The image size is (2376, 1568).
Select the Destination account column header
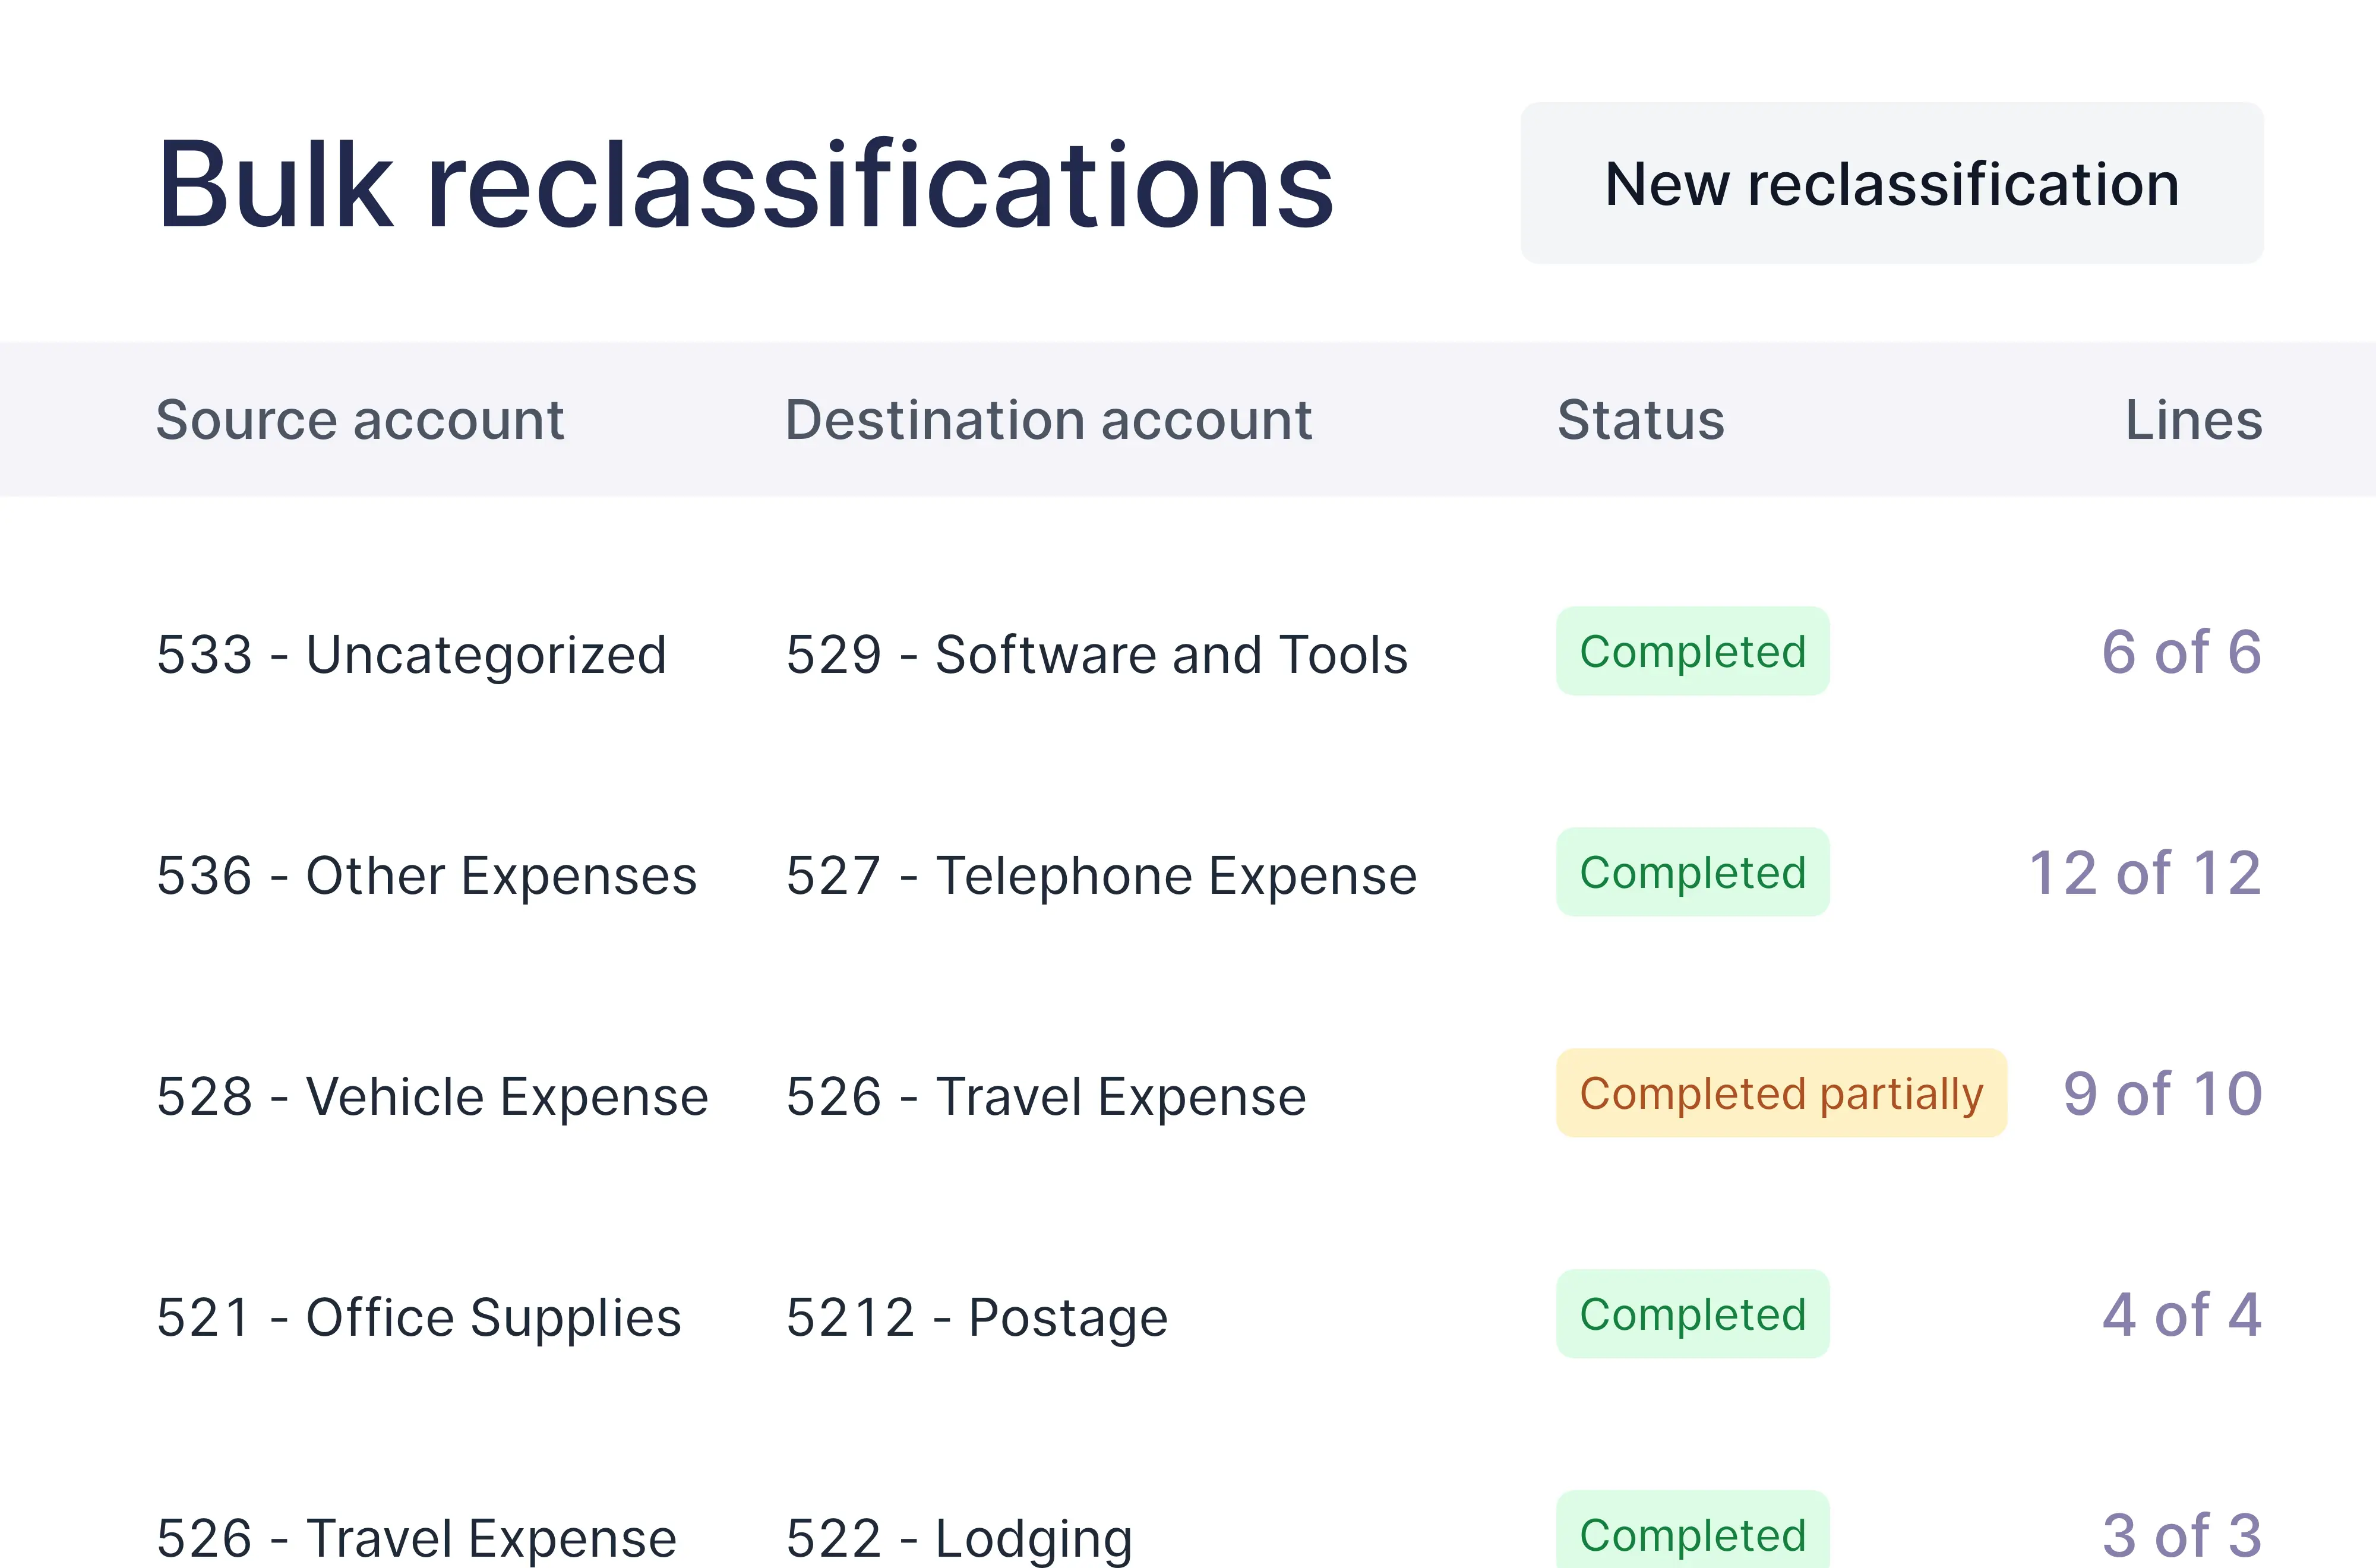[1048, 419]
